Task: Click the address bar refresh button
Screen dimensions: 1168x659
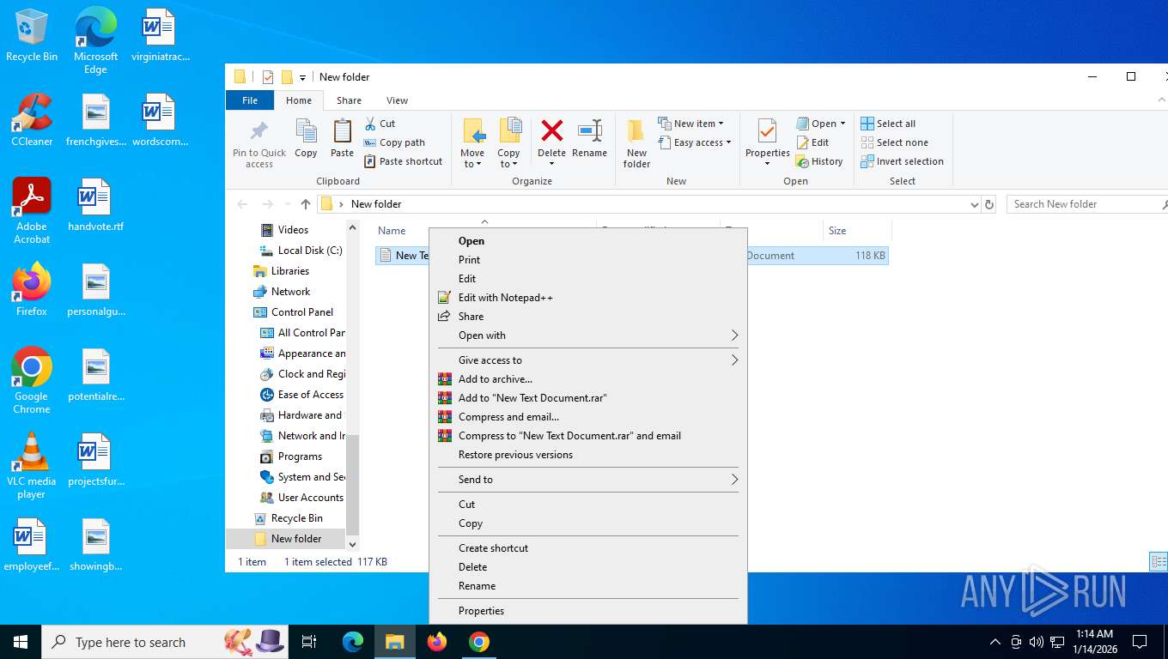Action: tap(989, 204)
